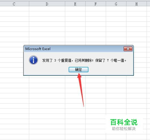
Task: Select column C header
Action: [x=14, y=4]
